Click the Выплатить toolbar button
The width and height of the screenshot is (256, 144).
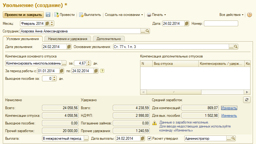90,14
